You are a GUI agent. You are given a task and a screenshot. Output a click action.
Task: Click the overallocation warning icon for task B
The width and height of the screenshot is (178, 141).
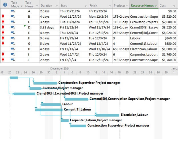(x=3, y=17)
